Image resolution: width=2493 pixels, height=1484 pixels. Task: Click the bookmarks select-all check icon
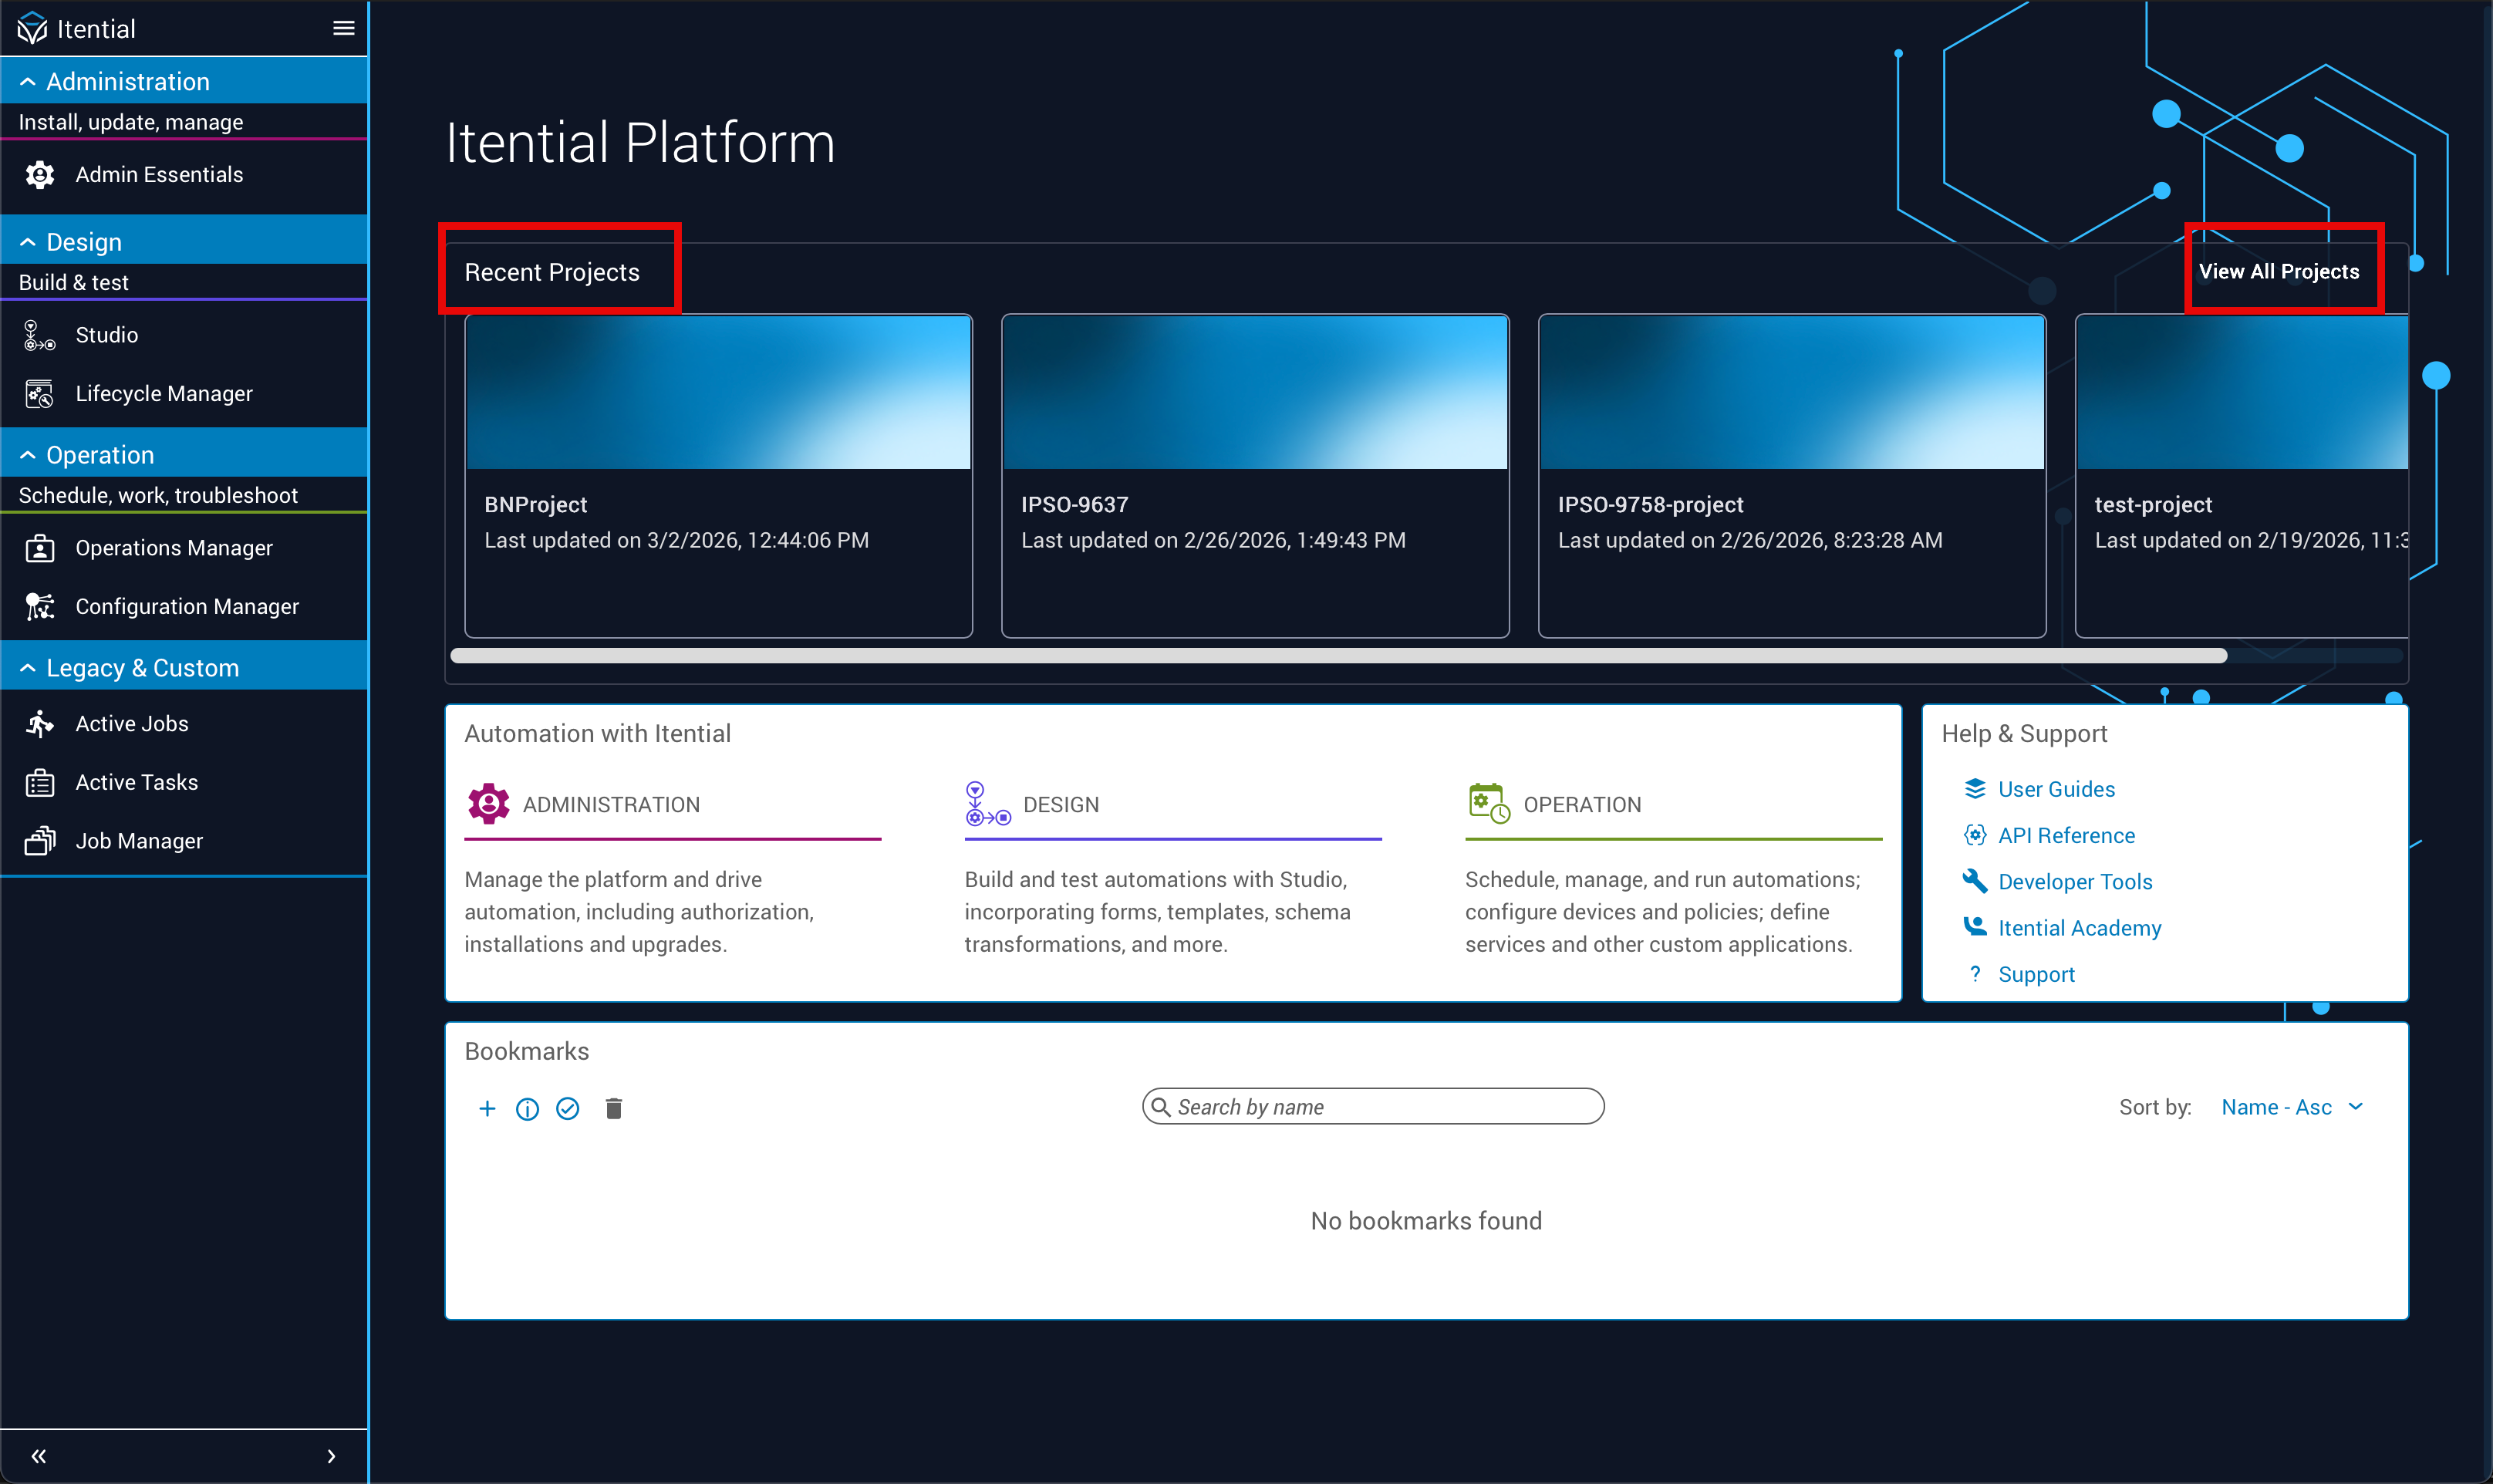(x=568, y=1108)
